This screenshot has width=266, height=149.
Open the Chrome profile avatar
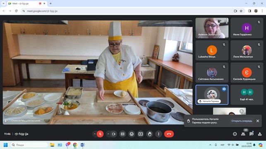256,11
